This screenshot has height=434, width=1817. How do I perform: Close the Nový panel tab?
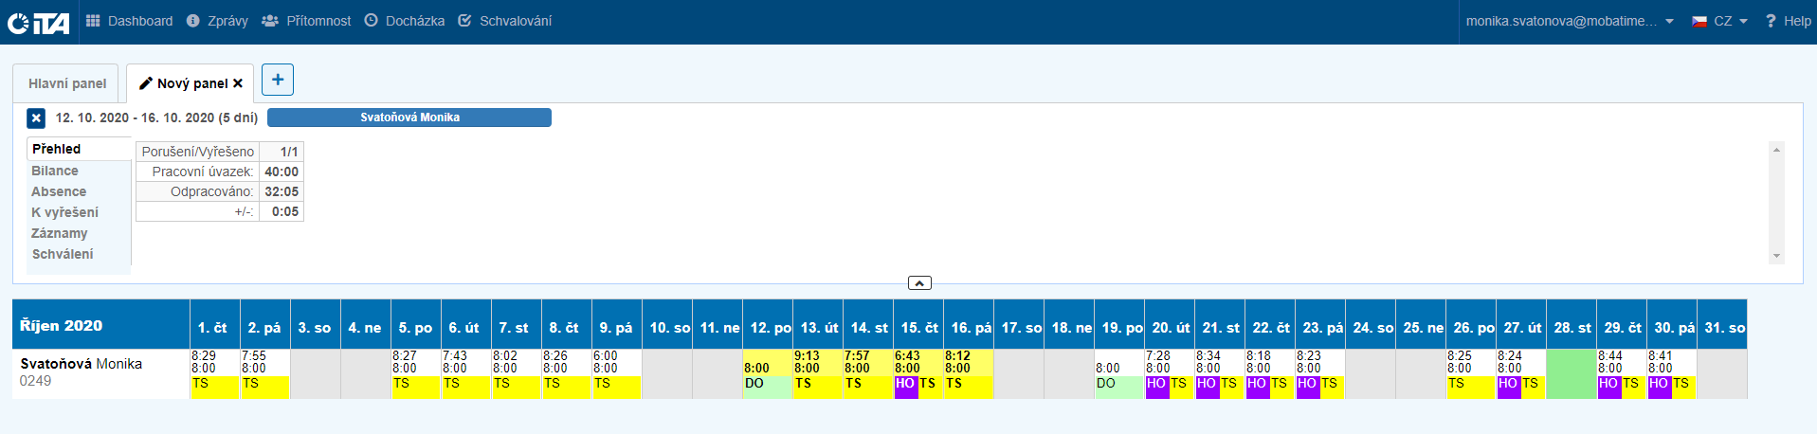(x=238, y=83)
